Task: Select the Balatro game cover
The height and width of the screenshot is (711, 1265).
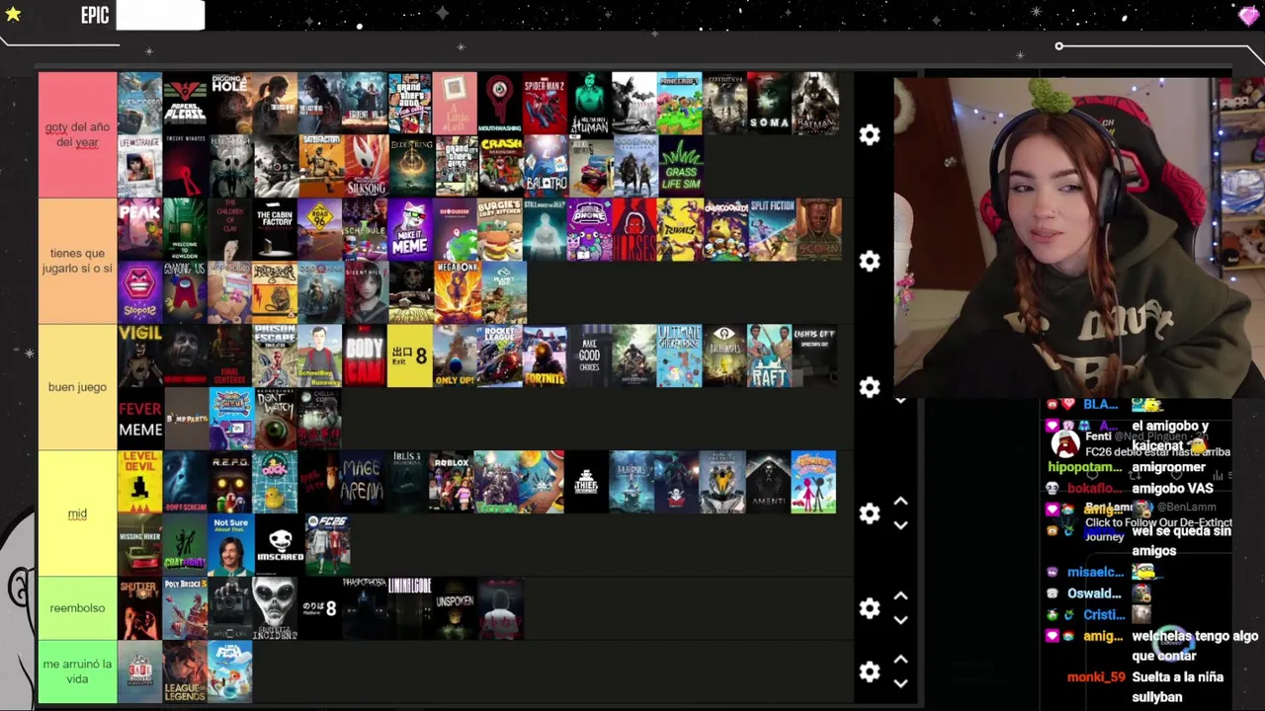Action: coord(546,166)
